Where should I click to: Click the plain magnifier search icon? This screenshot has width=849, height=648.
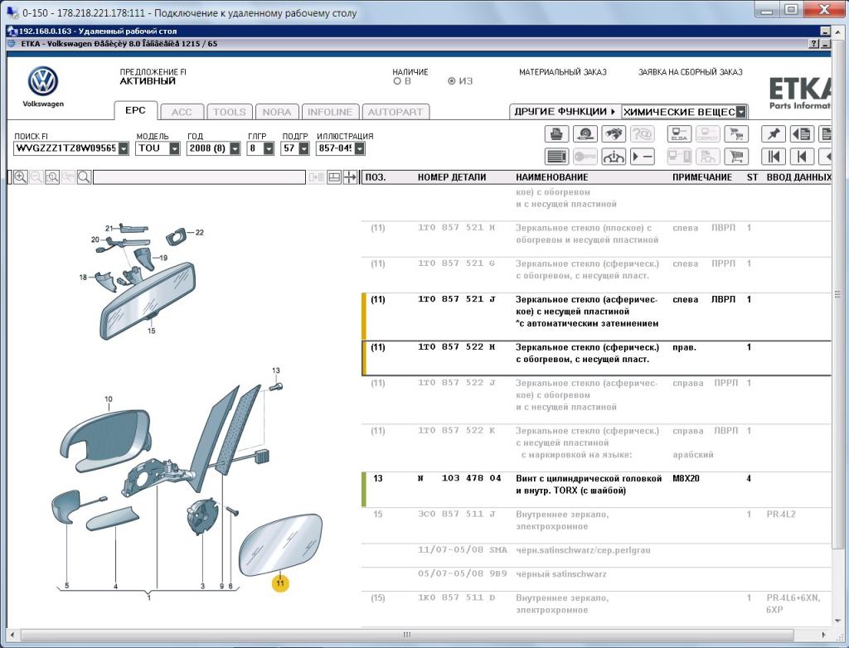pos(84,177)
